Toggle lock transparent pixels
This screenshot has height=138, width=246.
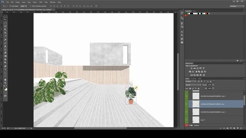click(x=190, y=89)
